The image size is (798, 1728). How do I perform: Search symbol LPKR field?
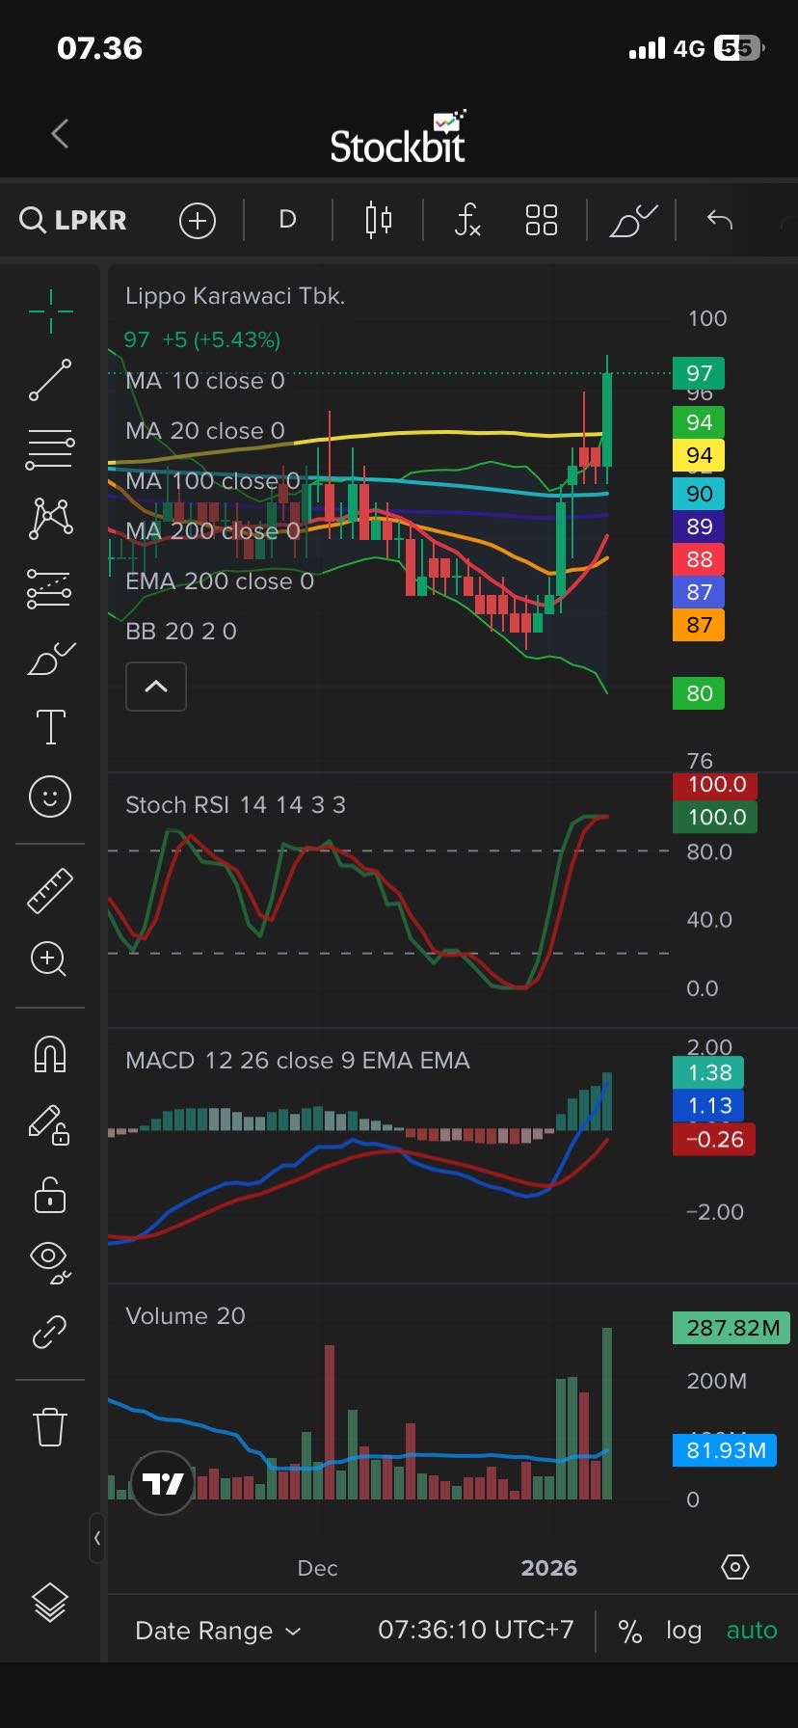tap(74, 220)
